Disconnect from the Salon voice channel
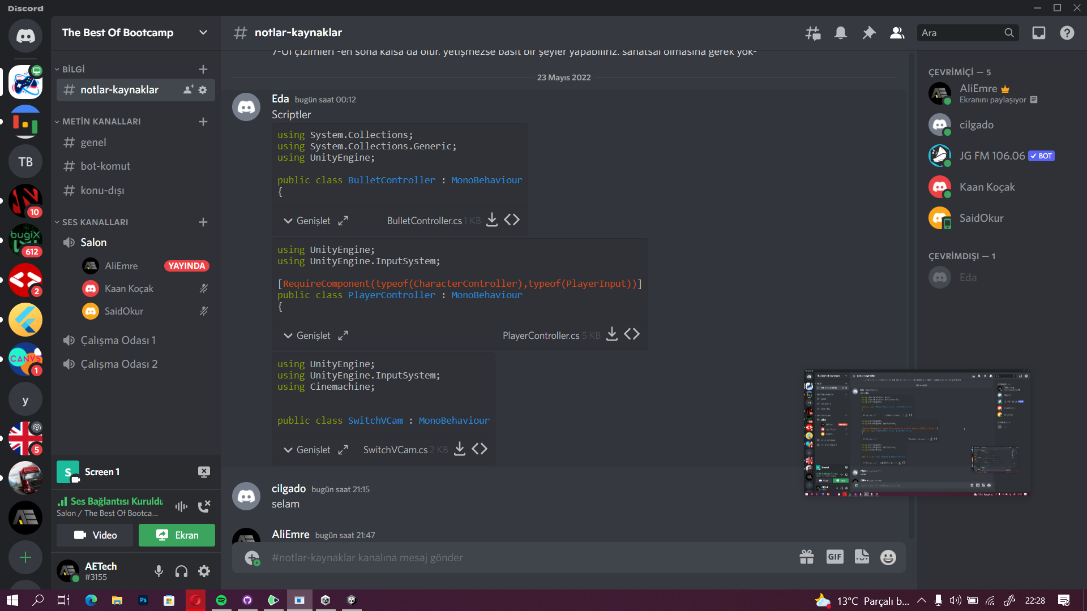 point(204,506)
